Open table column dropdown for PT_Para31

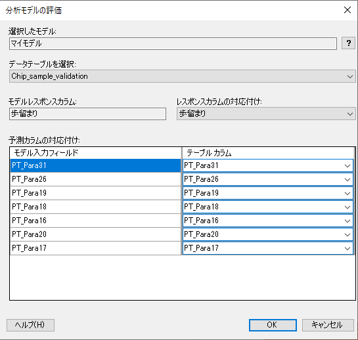point(268,165)
